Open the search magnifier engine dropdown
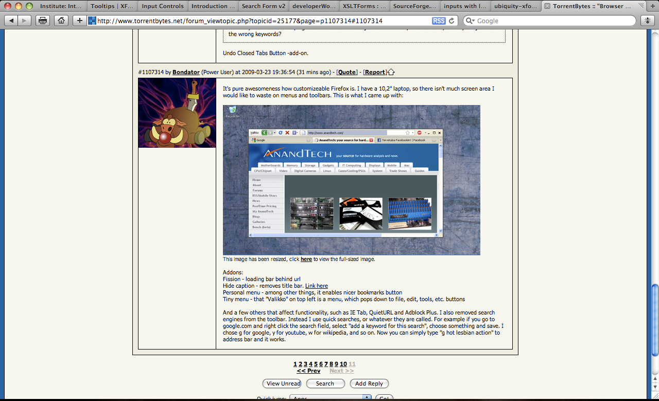This screenshot has width=659, height=401. [x=470, y=21]
